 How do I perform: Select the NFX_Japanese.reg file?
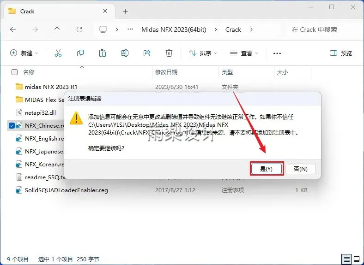tap(44, 152)
